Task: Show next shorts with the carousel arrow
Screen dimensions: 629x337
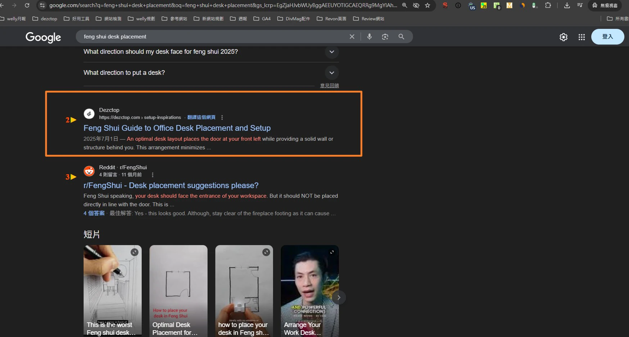Action: 339,297
